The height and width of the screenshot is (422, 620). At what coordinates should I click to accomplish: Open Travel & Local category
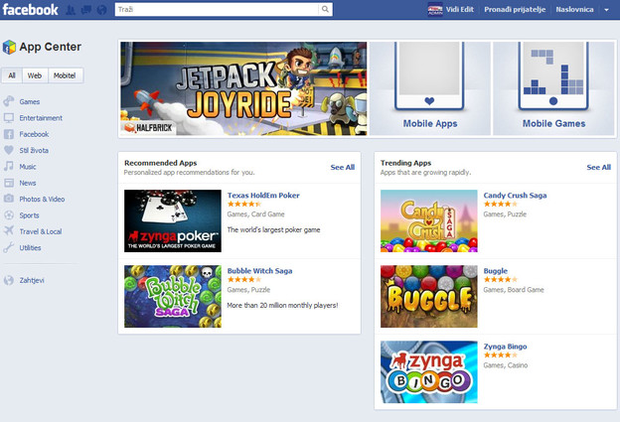(41, 231)
